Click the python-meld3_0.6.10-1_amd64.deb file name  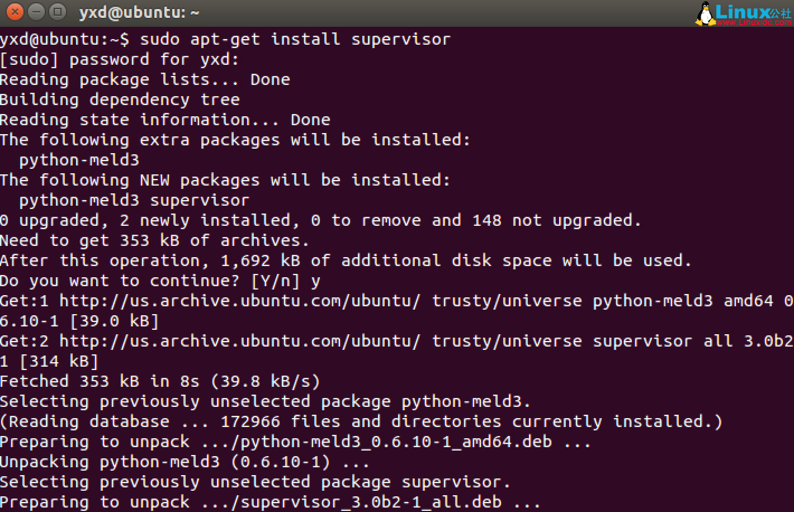point(396,442)
